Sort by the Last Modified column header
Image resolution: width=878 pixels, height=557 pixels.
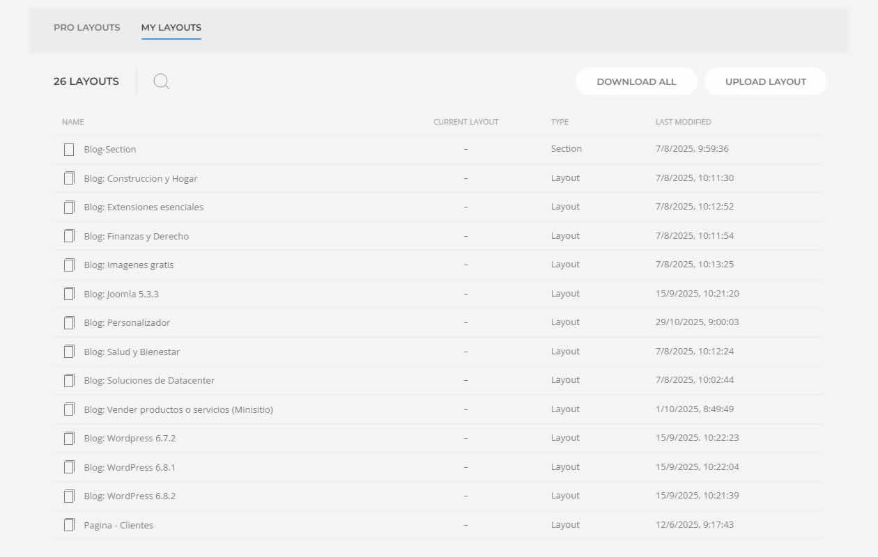pyautogui.click(x=683, y=122)
